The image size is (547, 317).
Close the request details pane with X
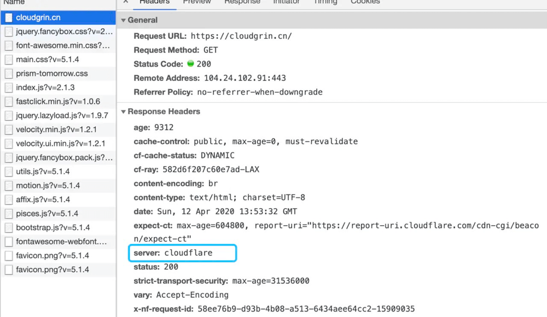(x=126, y=2)
